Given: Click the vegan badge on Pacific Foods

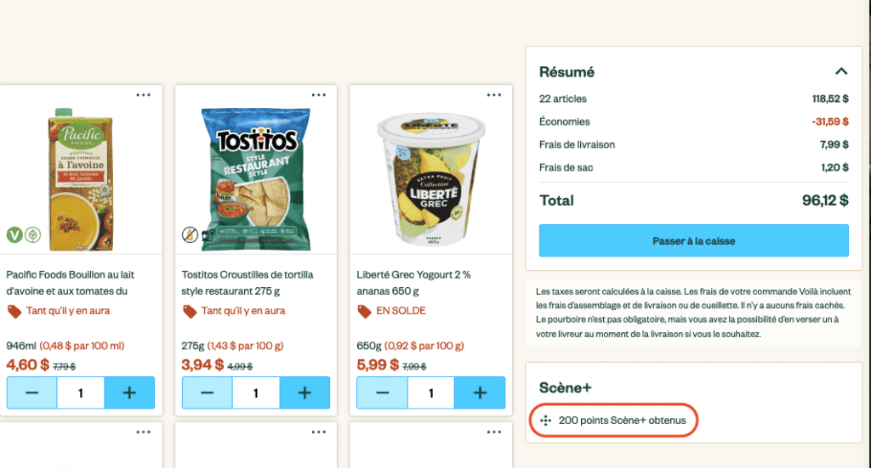Looking at the screenshot, I should point(14,234).
